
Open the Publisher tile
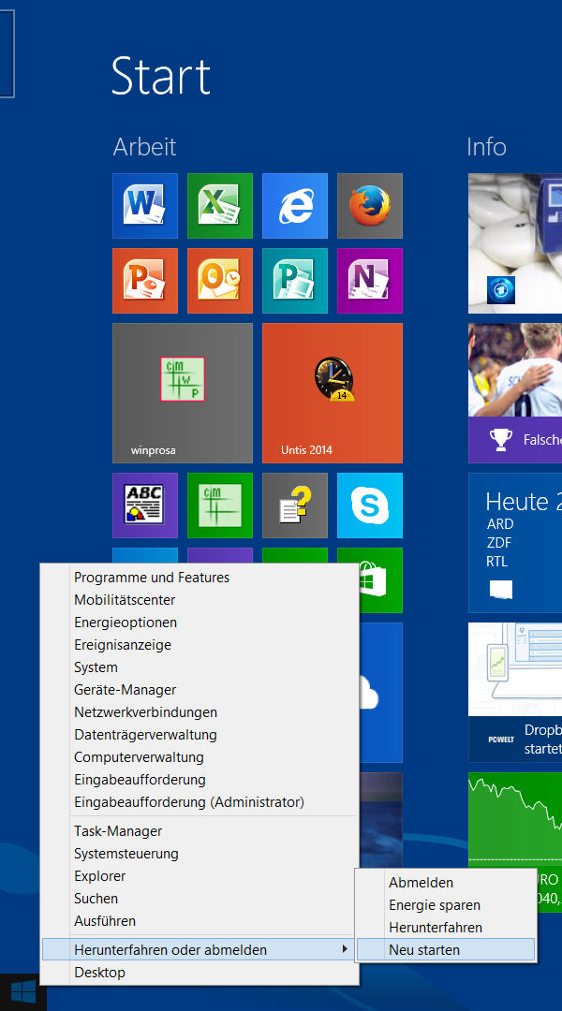click(295, 281)
